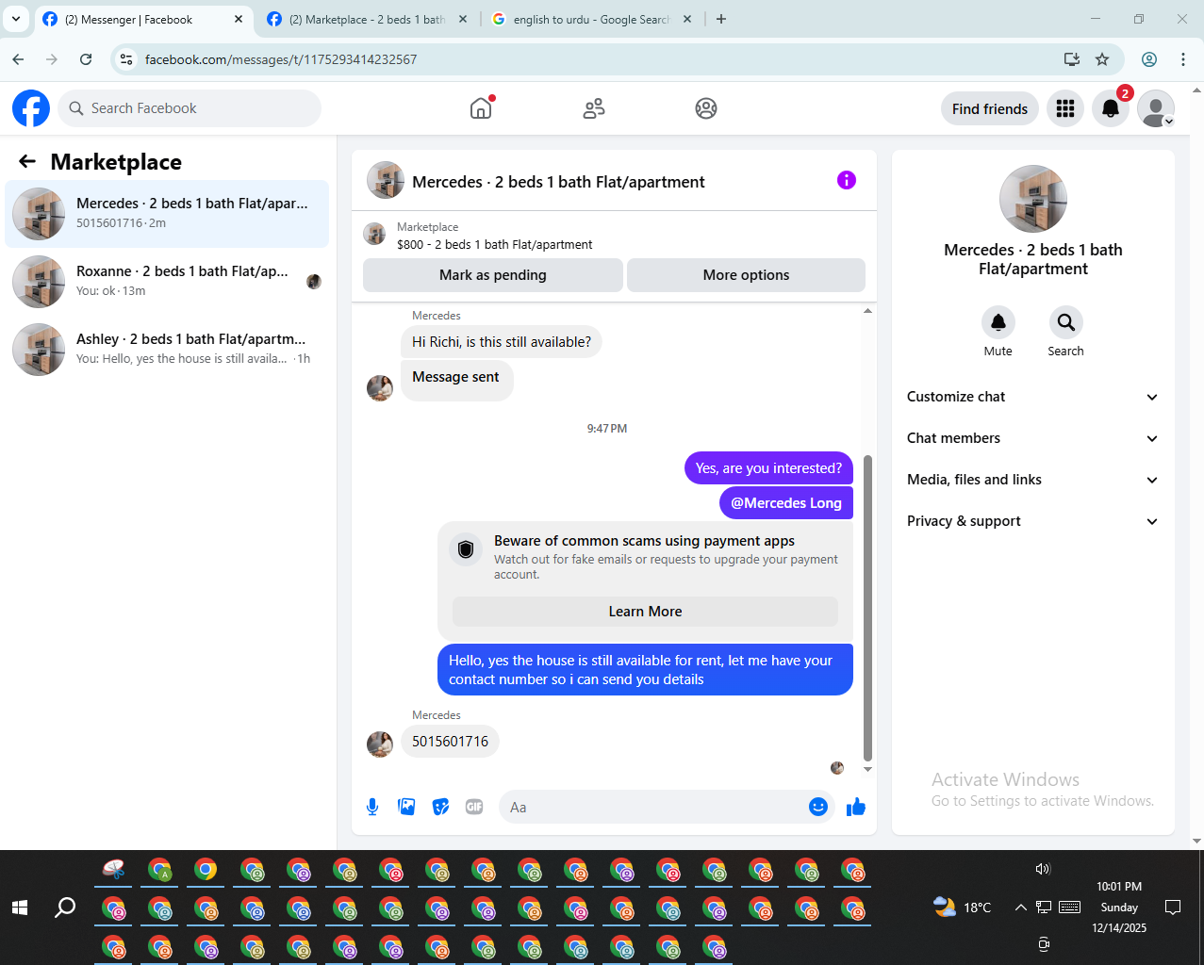Record a voice clip with microphone icon
1204x965 pixels.
click(372, 807)
